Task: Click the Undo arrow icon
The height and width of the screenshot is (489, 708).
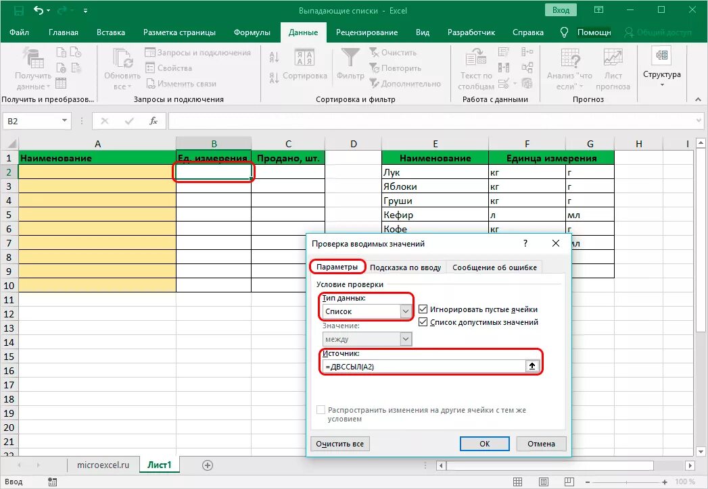Action: click(39, 10)
